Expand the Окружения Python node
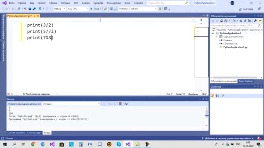264x148 pixels. (x=216, y=37)
